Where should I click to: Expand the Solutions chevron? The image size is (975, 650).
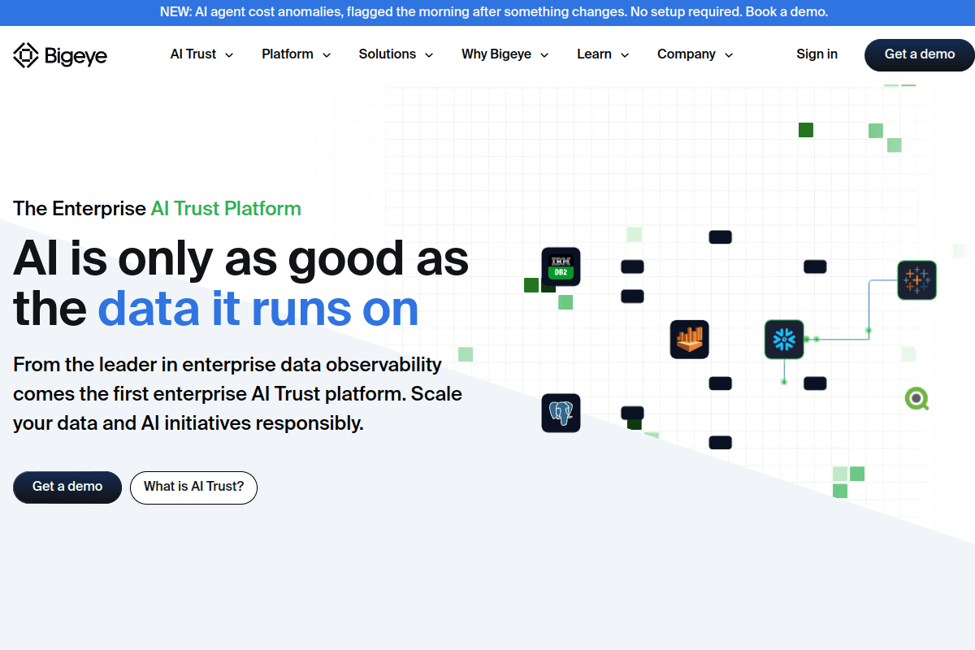coord(429,55)
